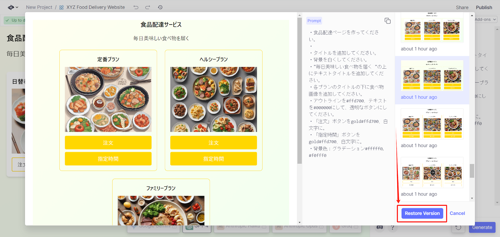Image resolution: width=500 pixels, height=237 pixels.
Task: Click the preview scrollbar up arrow
Action: point(299,15)
